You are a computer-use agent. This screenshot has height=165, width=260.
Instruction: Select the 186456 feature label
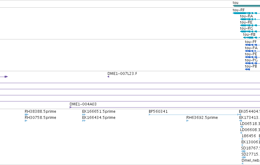[x=249, y=136]
